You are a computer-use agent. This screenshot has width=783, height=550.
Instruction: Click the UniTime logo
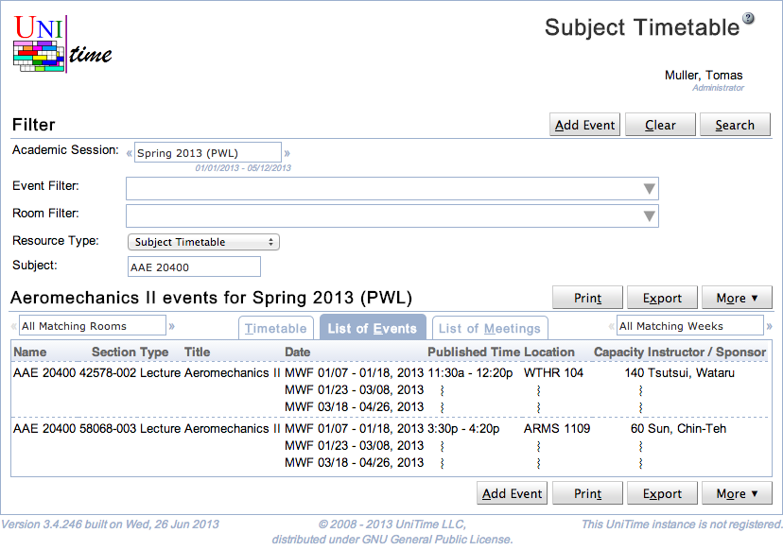(x=62, y=44)
